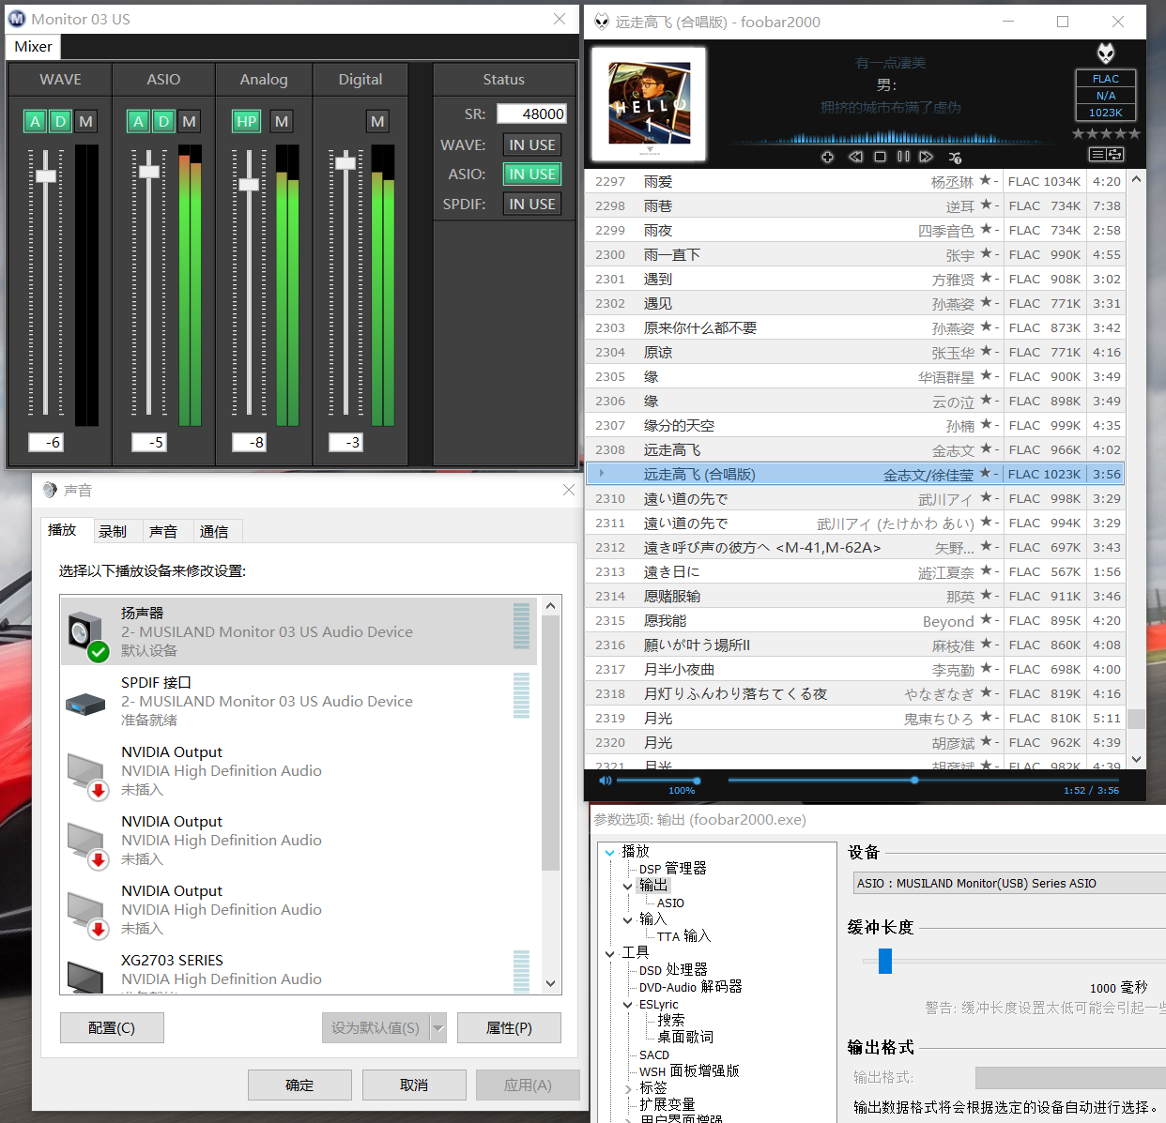The width and height of the screenshot is (1166, 1123).
Task: Toggle the shuffle playback order icon
Action: [954, 157]
